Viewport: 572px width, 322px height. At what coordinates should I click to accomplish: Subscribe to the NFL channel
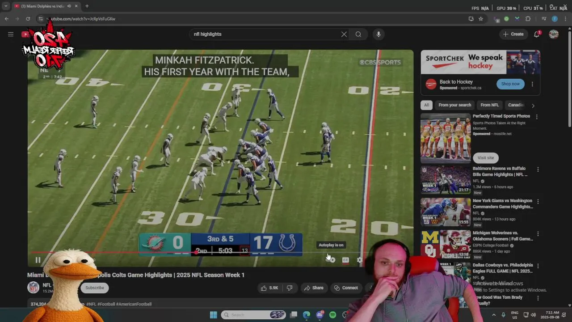(95, 288)
